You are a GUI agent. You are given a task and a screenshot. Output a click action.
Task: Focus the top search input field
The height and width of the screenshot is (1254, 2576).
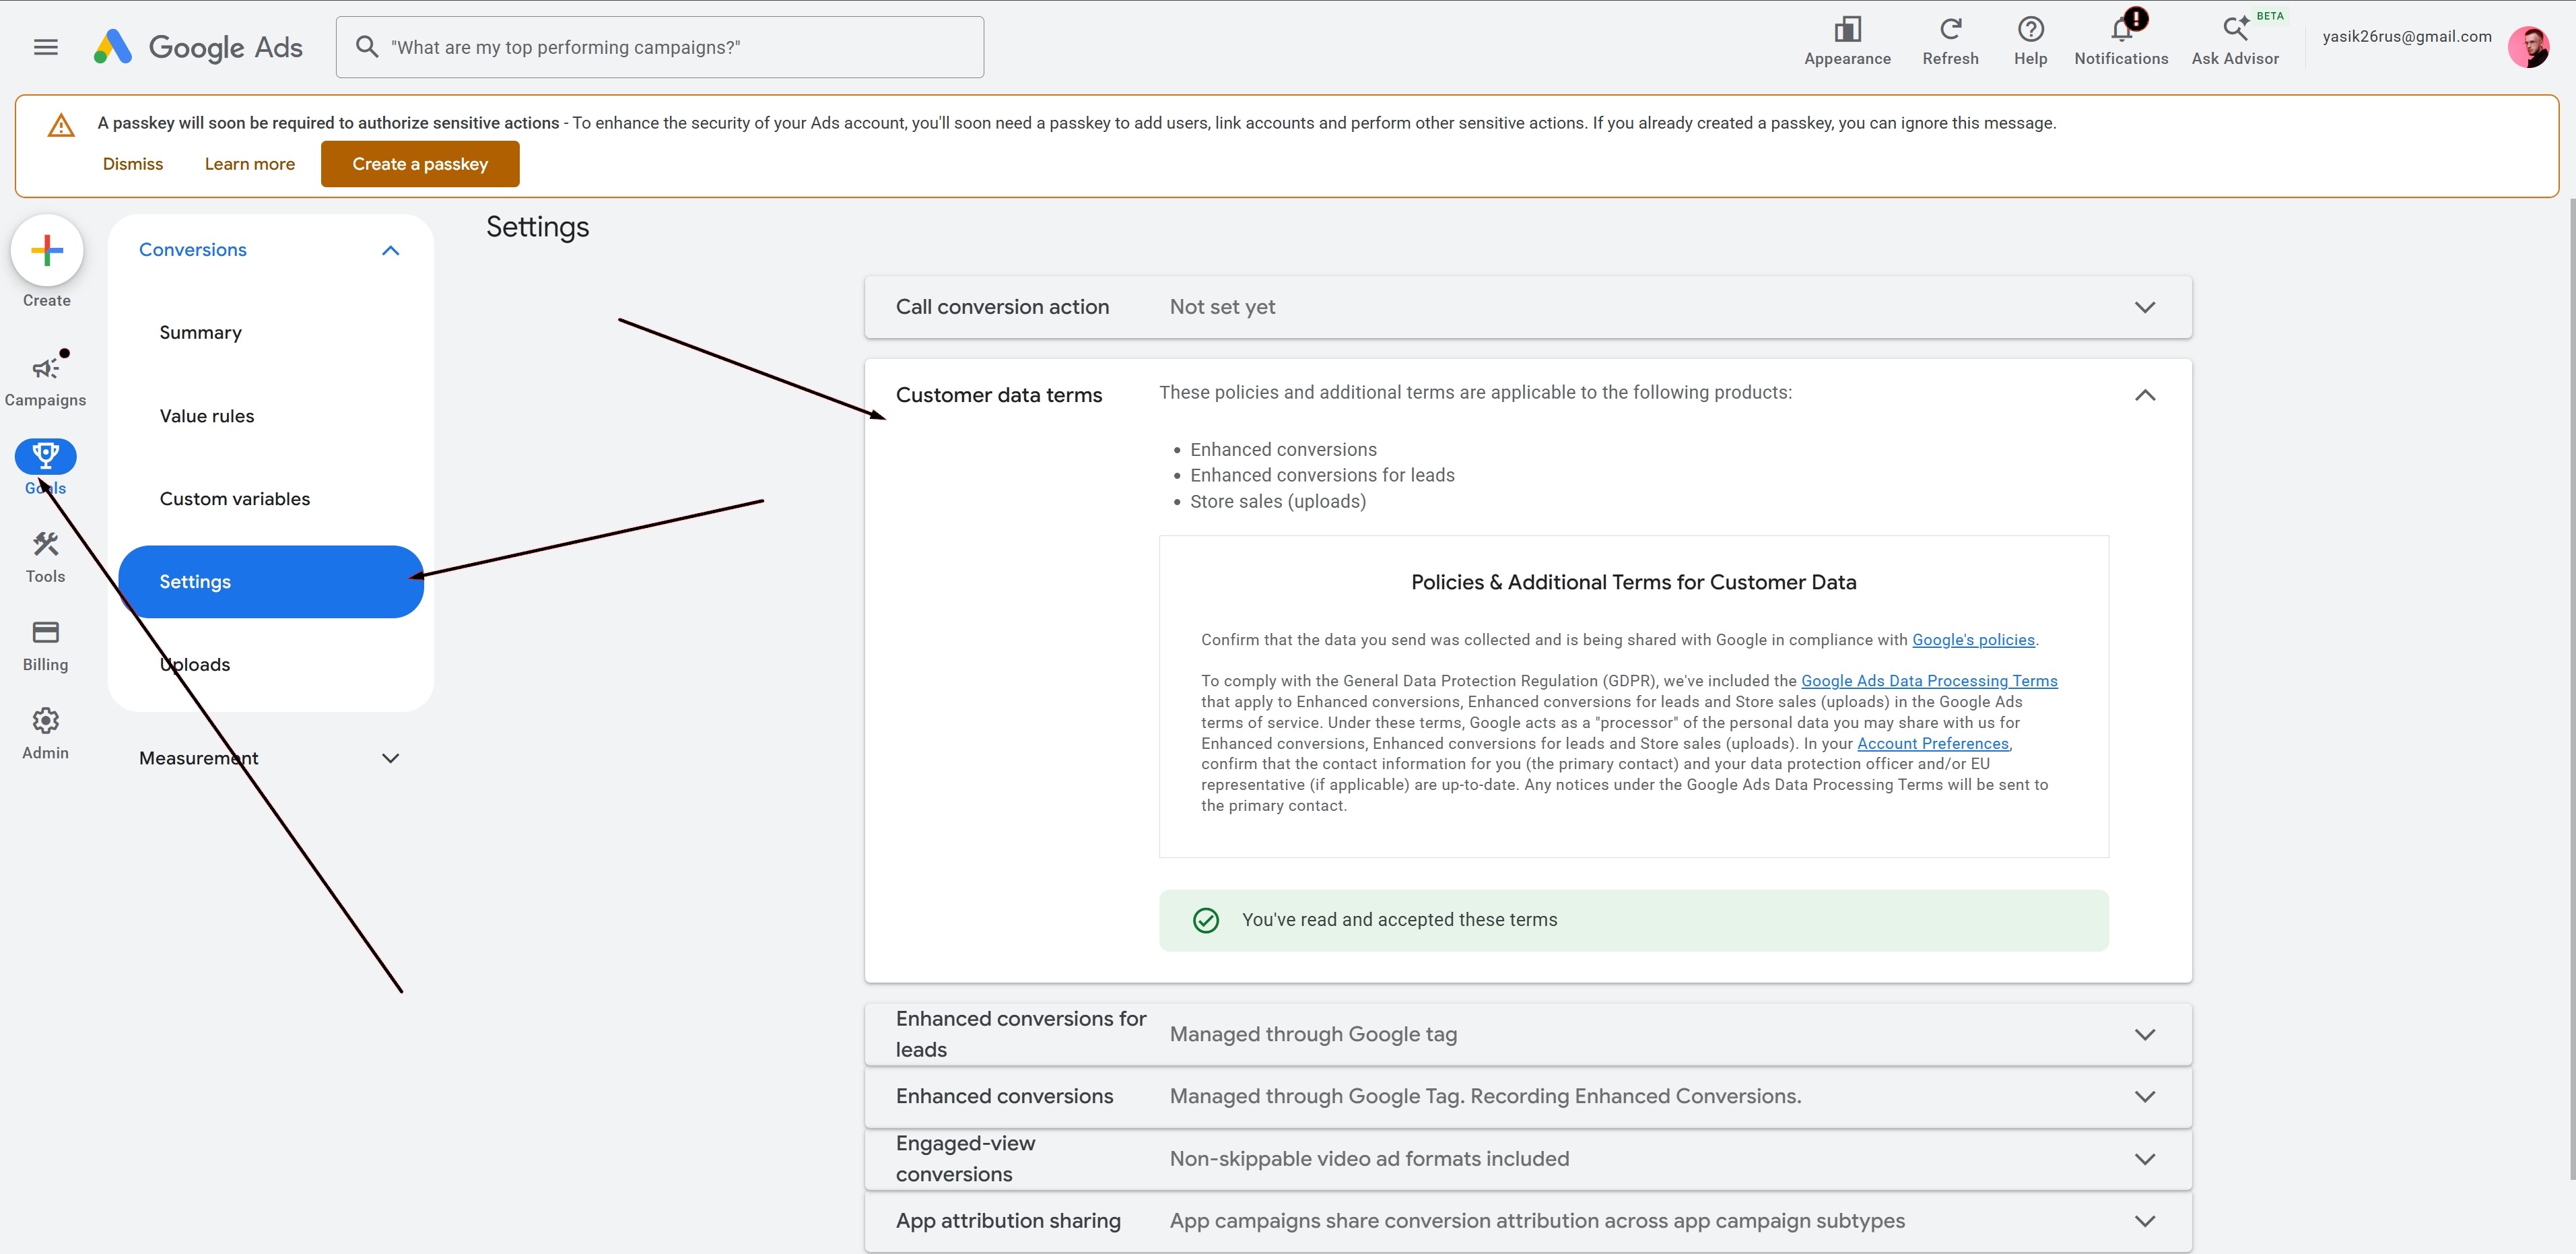pos(660,47)
